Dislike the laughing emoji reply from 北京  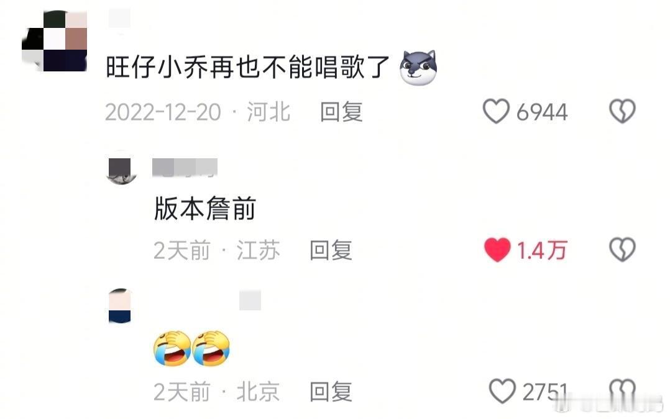point(622,391)
